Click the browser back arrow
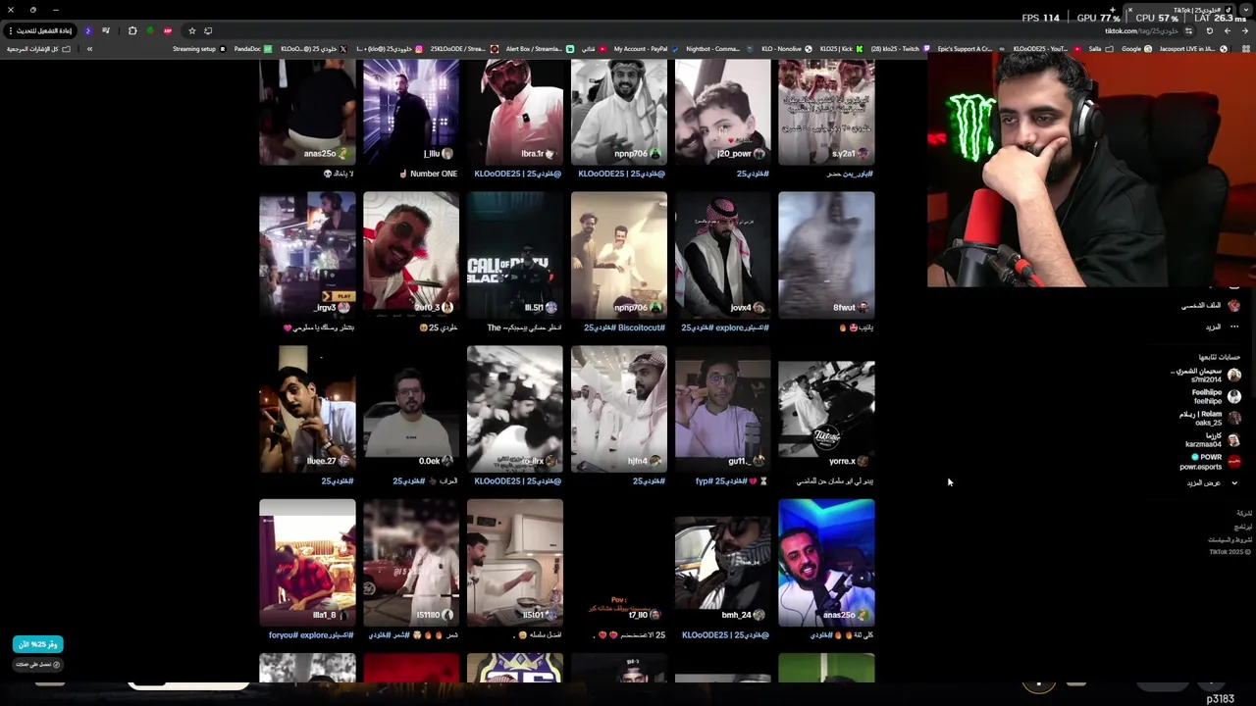Image resolution: width=1256 pixels, height=706 pixels. 1245,30
